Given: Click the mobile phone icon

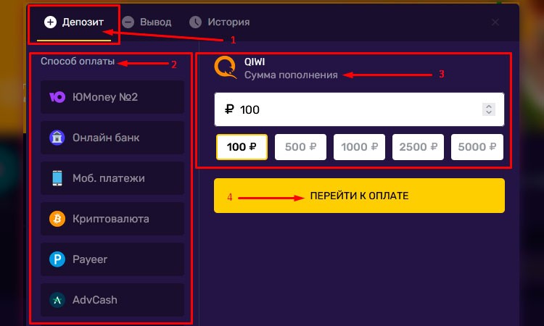Looking at the screenshot, I should (x=57, y=178).
